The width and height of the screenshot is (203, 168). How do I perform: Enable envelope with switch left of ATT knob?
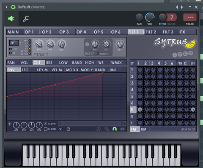coord(10,124)
